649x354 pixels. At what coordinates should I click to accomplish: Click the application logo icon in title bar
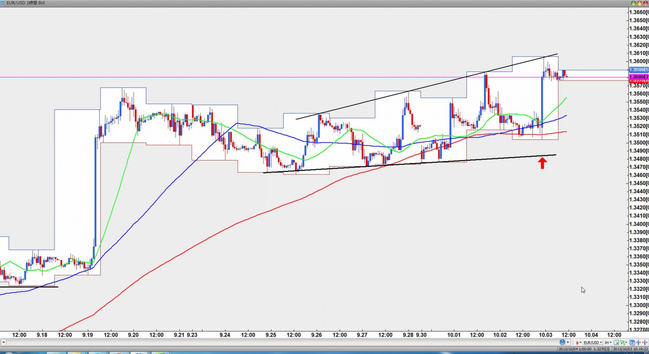[x=3, y=3]
